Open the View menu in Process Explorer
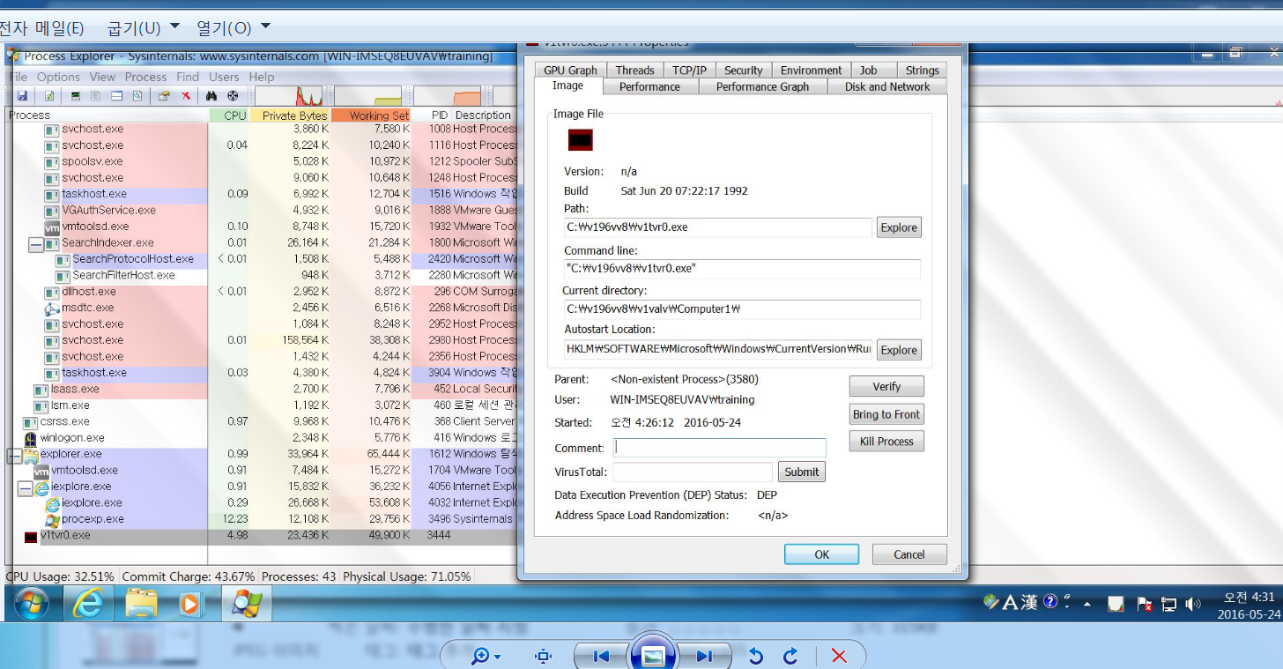Viewport: 1283px width, 669px height. click(x=102, y=77)
